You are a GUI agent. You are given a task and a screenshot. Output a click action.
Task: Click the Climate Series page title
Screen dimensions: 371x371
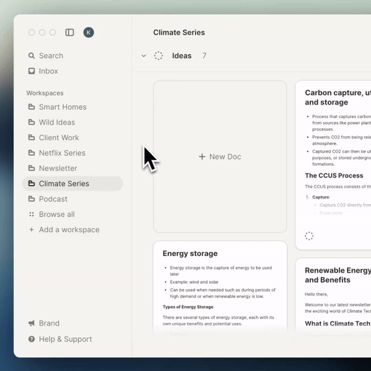[x=179, y=32]
